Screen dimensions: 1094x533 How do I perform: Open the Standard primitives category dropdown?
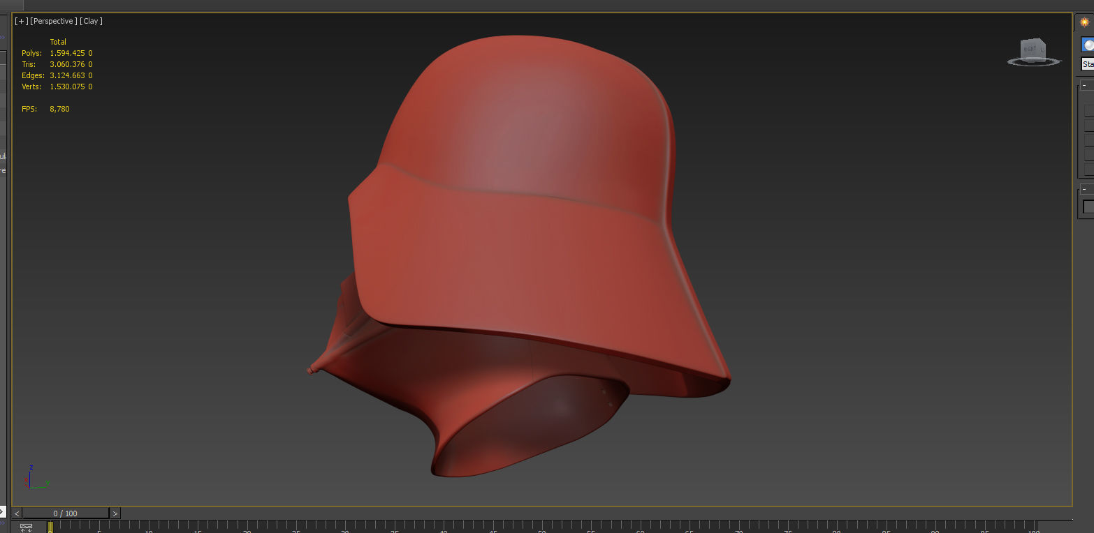click(x=1087, y=64)
